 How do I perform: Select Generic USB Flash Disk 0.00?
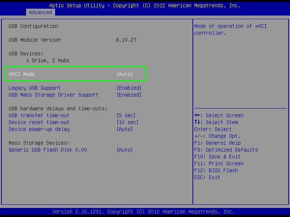[48, 150]
